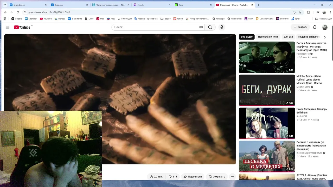333x187 pixels.
Task: Switch to the Главная tab
Action: click(x=69, y=5)
